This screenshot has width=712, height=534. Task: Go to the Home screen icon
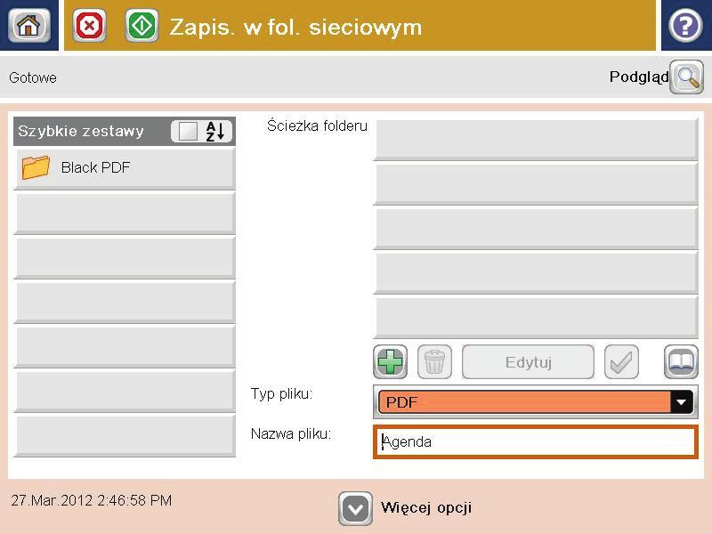click(x=28, y=26)
